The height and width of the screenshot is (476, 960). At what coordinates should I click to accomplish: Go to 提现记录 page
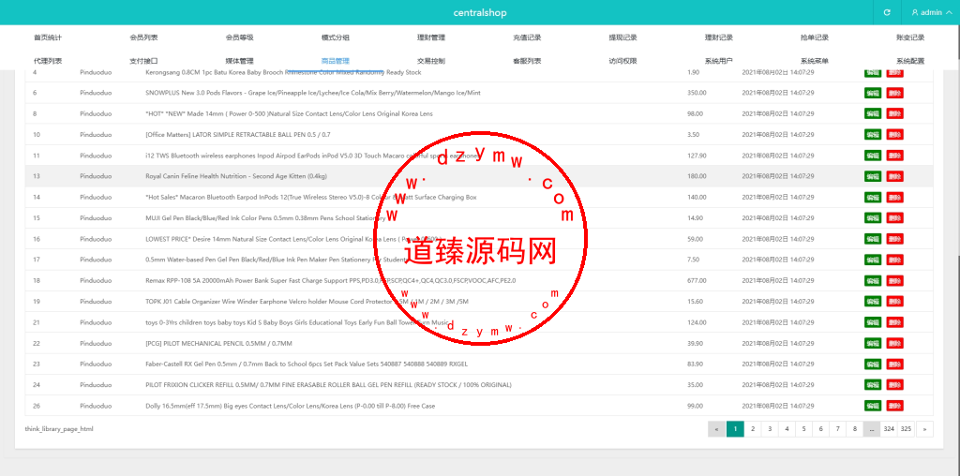(x=622, y=37)
